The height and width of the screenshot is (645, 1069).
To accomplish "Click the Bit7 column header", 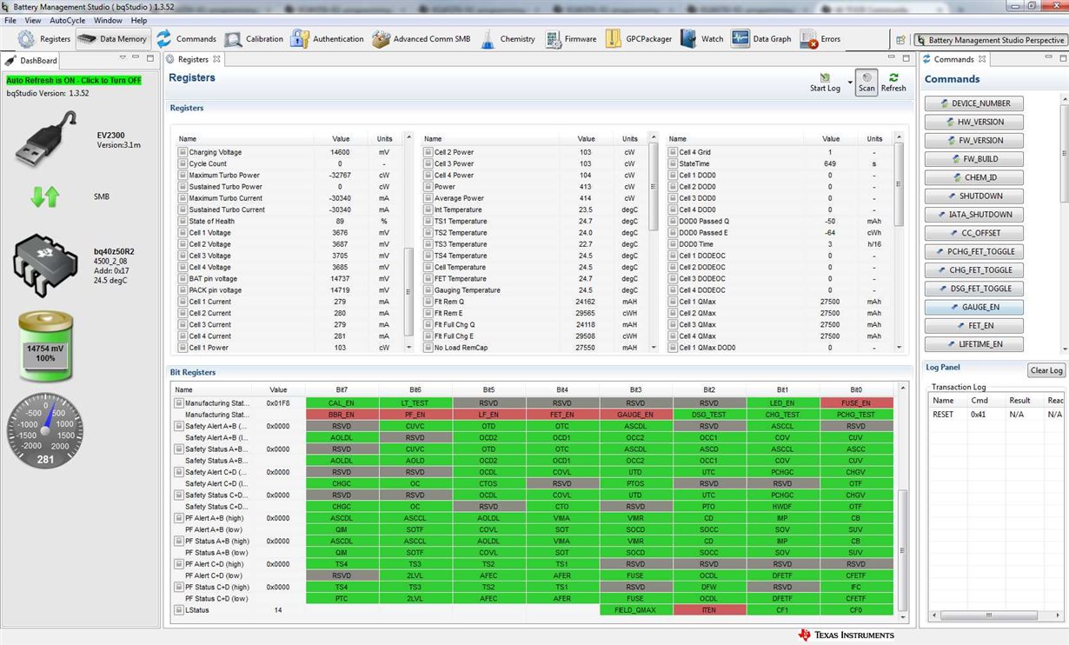I will [x=342, y=389].
